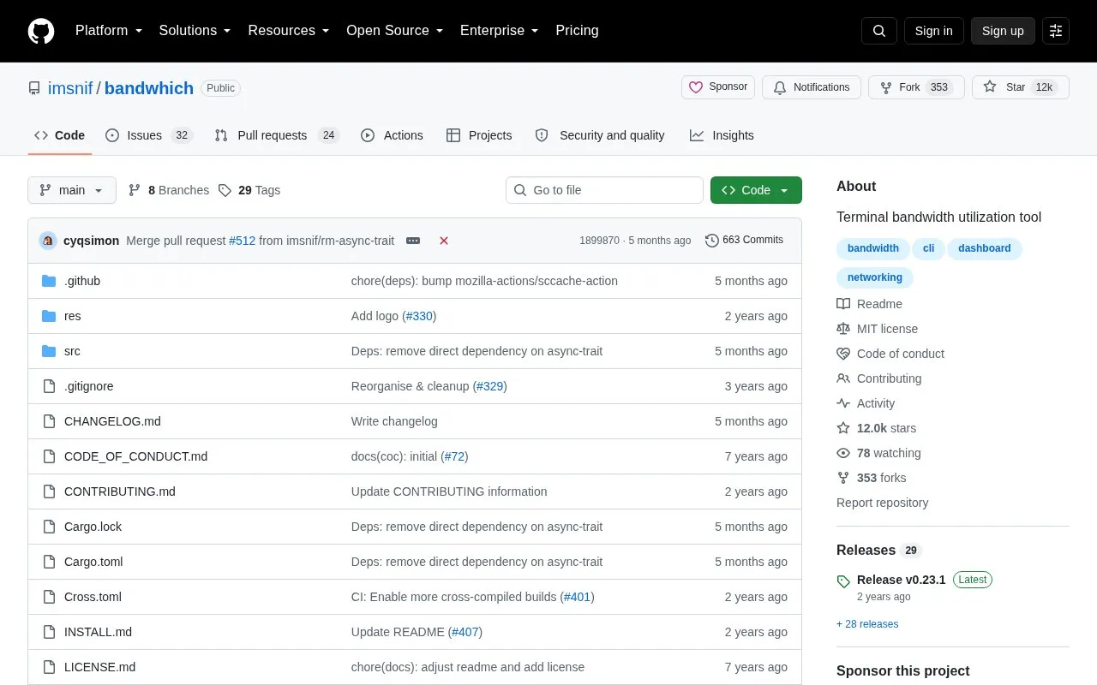This screenshot has height=685, width=1097.
Task: Open the Security and quality tab
Action: click(600, 135)
